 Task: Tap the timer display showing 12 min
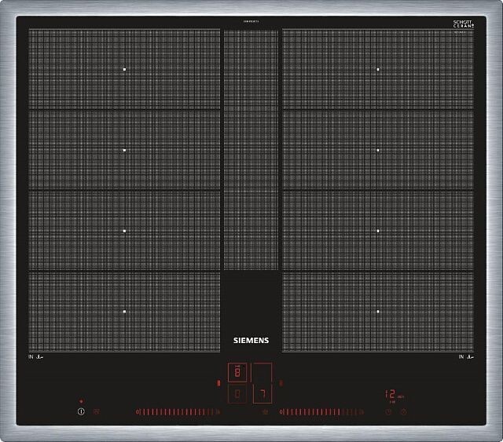click(393, 394)
